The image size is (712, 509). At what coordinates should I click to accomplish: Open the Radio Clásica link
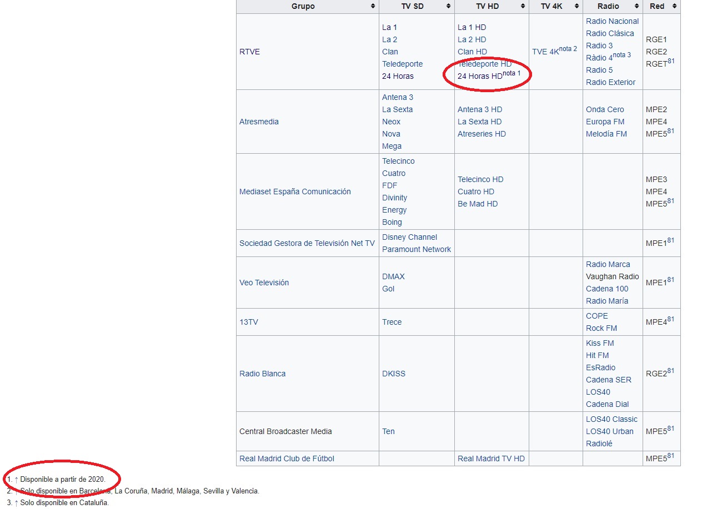tap(610, 33)
